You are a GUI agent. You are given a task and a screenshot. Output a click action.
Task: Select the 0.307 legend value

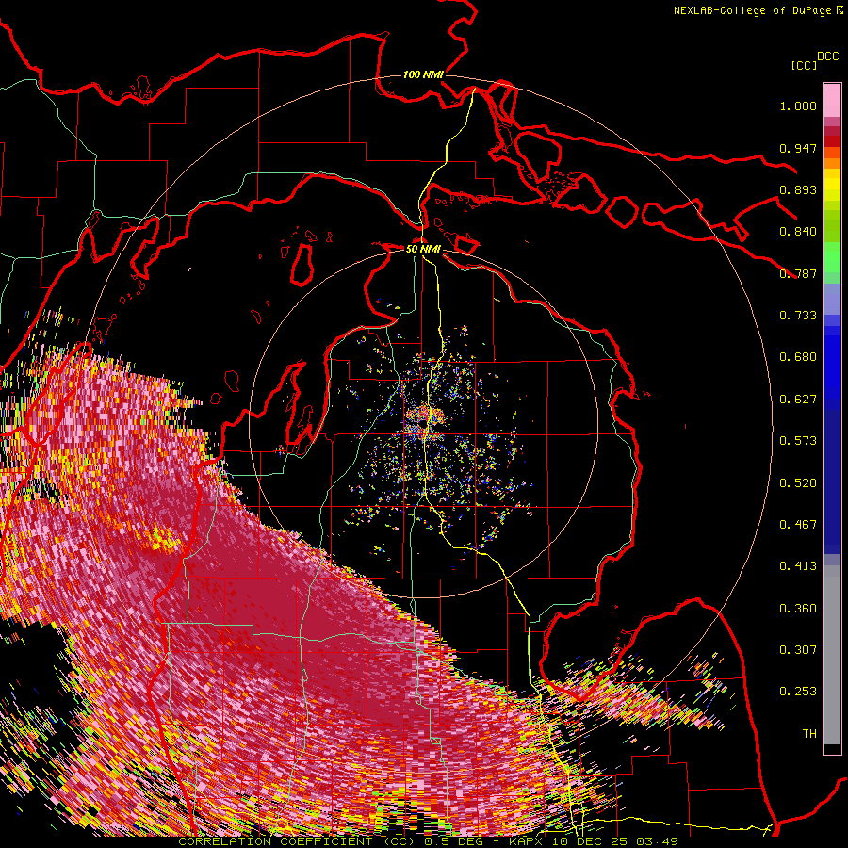(798, 650)
